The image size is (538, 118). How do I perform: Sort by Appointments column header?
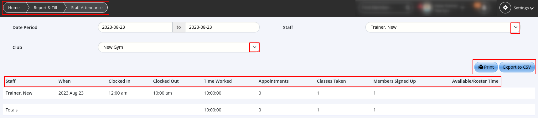274,81
